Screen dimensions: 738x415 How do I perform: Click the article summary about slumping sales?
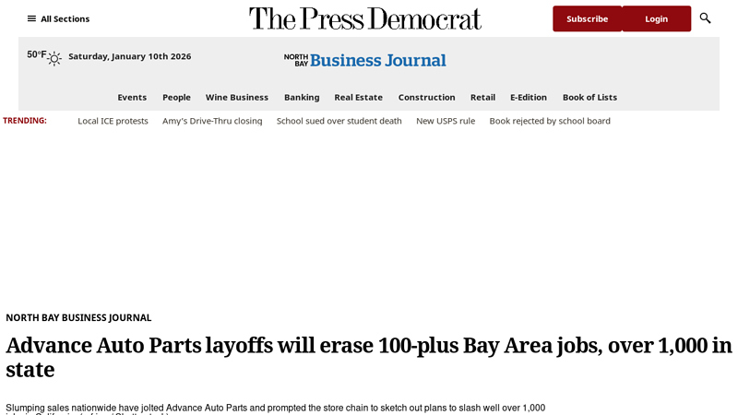(275, 409)
